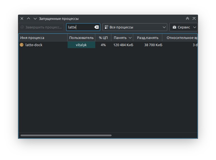The height and width of the screenshot is (160, 216).
Task: Click the briefcase icon on Сервис button
Action: click(174, 27)
